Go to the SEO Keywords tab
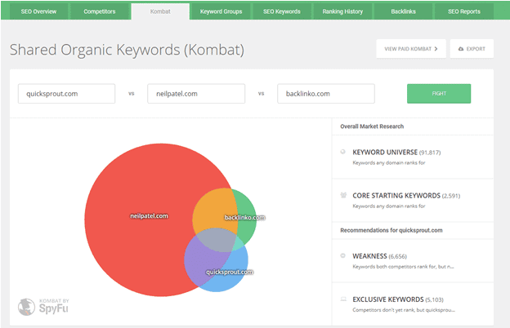The image size is (510, 328). pos(282,11)
